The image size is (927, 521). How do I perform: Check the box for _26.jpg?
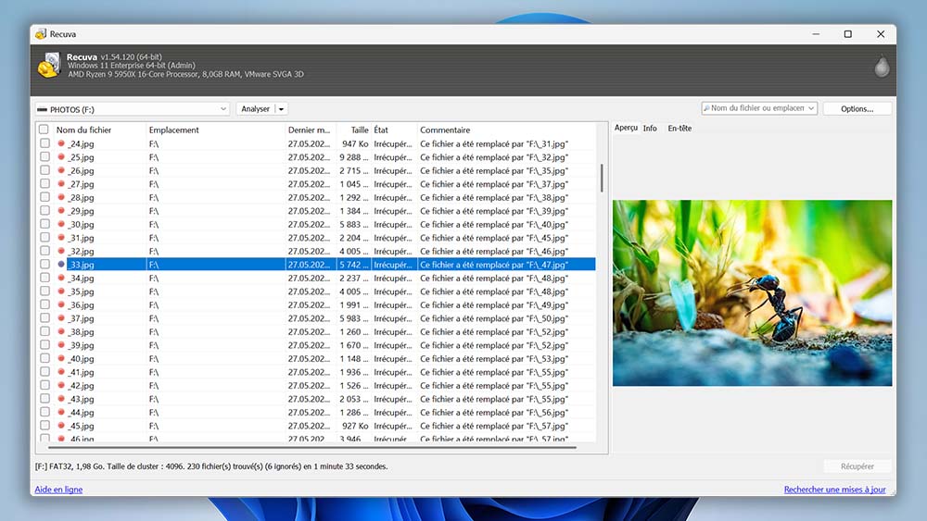tap(44, 170)
